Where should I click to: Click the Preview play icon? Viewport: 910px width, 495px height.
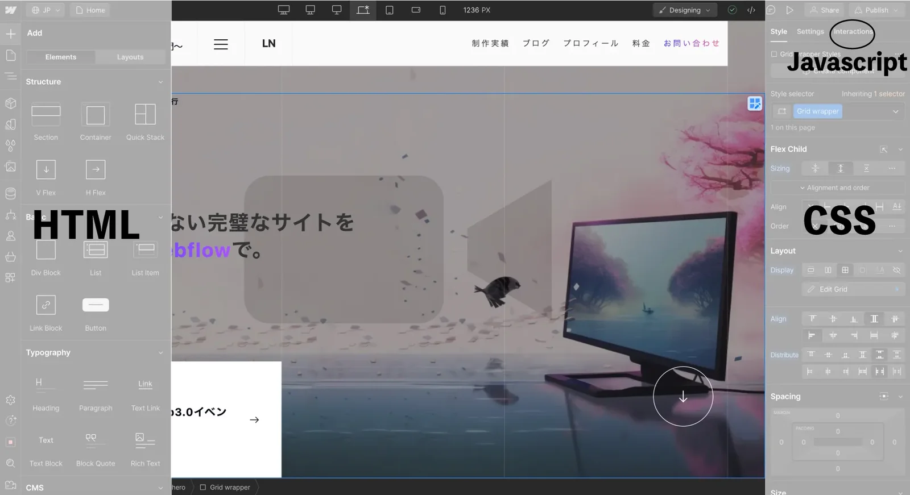click(790, 10)
